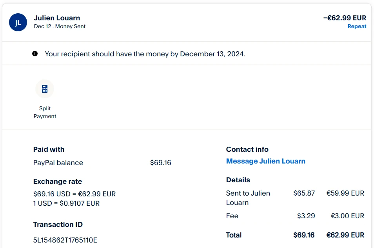Click the Split Payment label text
This screenshot has width=374, height=248.
(45, 112)
